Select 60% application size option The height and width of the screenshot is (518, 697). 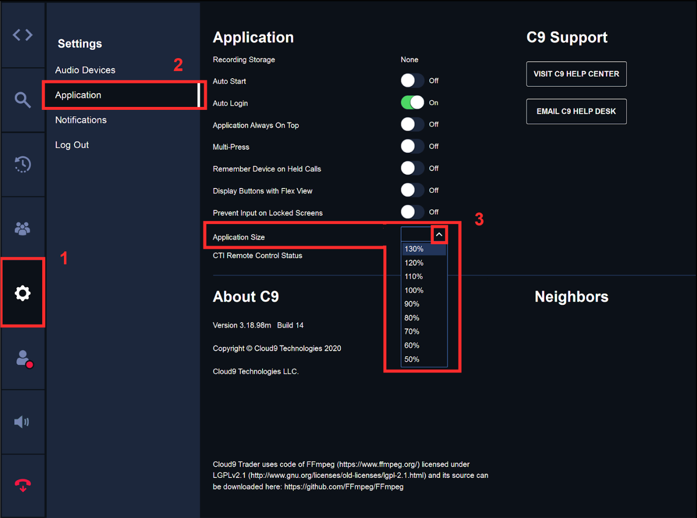click(424, 345)
